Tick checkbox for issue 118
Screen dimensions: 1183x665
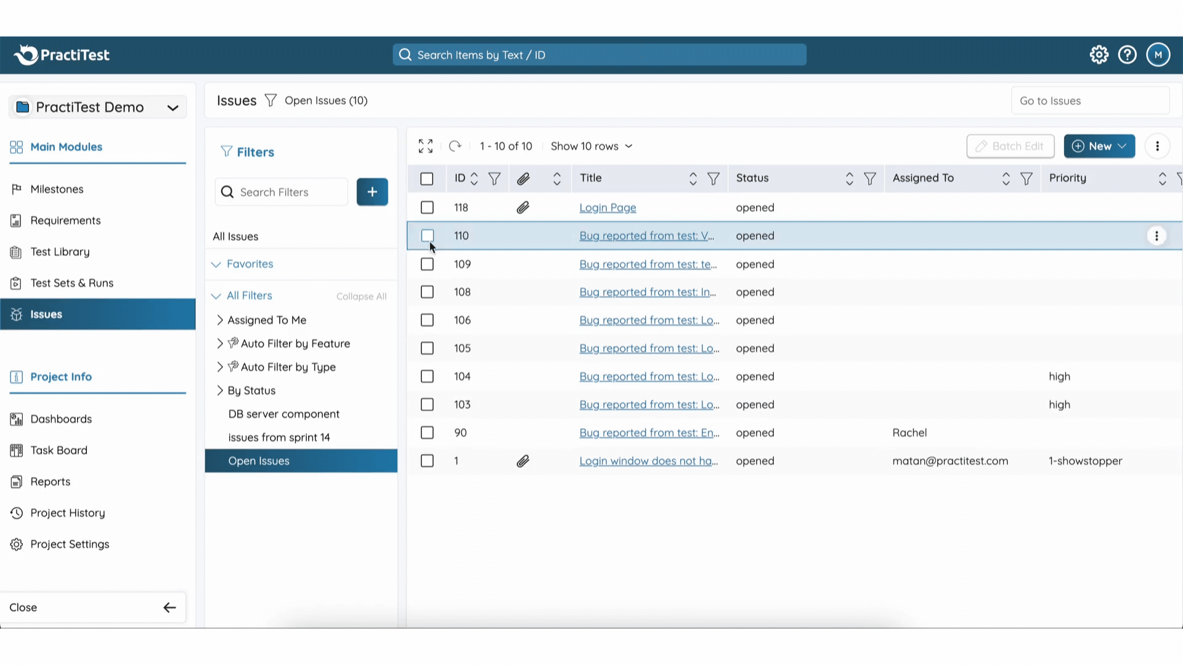pyautogui.click(x=426, y=208)
